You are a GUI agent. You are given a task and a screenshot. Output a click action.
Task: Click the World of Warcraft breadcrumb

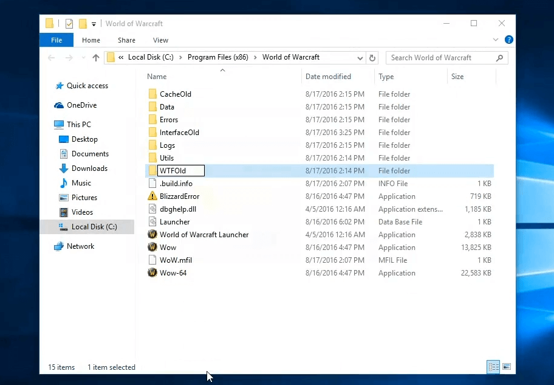290,57
